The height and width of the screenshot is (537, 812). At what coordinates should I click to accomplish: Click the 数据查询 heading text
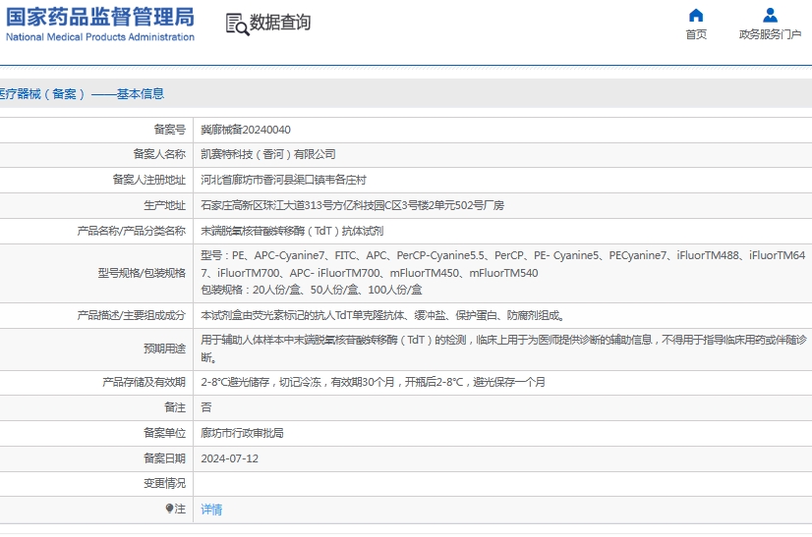tap(280, 23)
